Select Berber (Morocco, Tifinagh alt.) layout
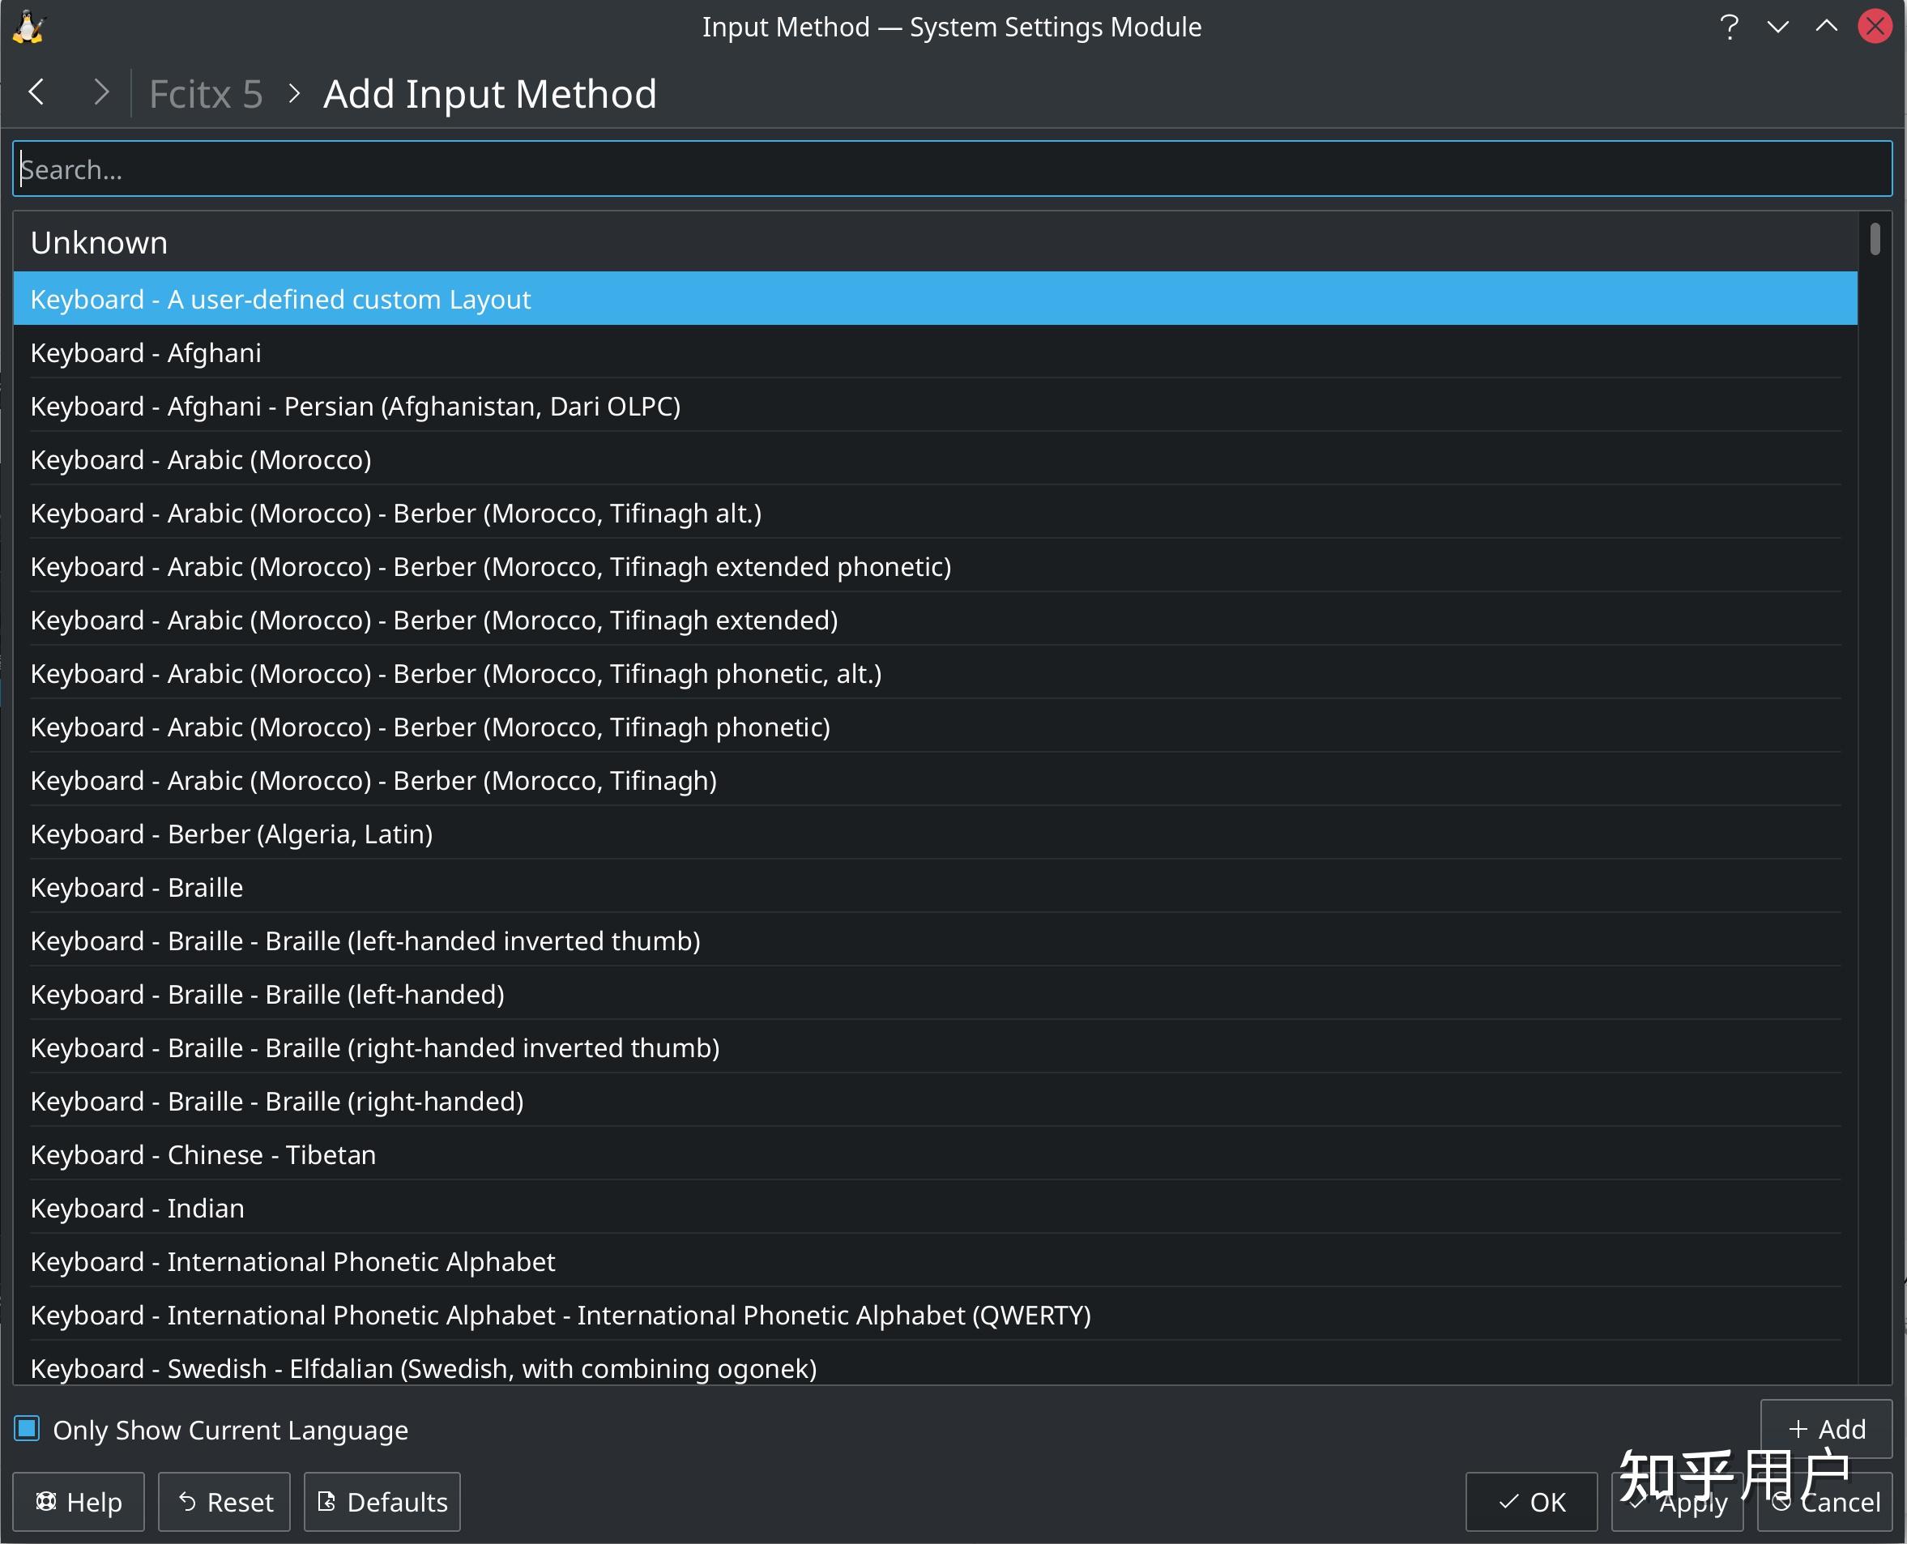 click(x=935, y=512)
